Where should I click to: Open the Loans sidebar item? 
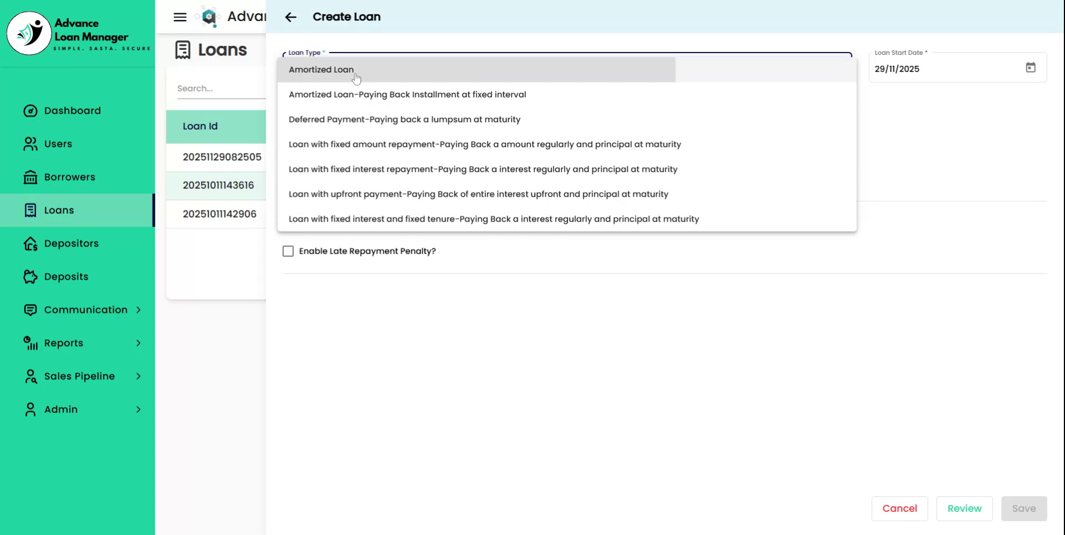(59, 210)
